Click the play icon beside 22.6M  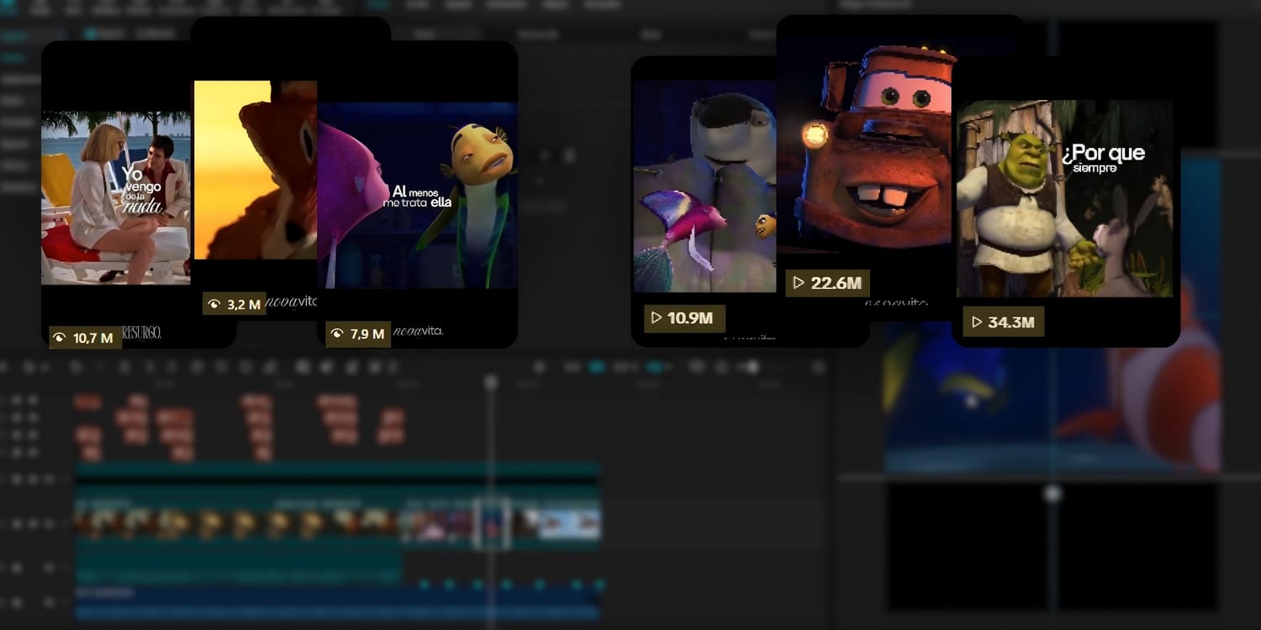[799, 283]
